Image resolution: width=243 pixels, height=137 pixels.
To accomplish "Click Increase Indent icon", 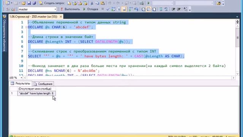I will pyautogui.click(x=179, y=9).
